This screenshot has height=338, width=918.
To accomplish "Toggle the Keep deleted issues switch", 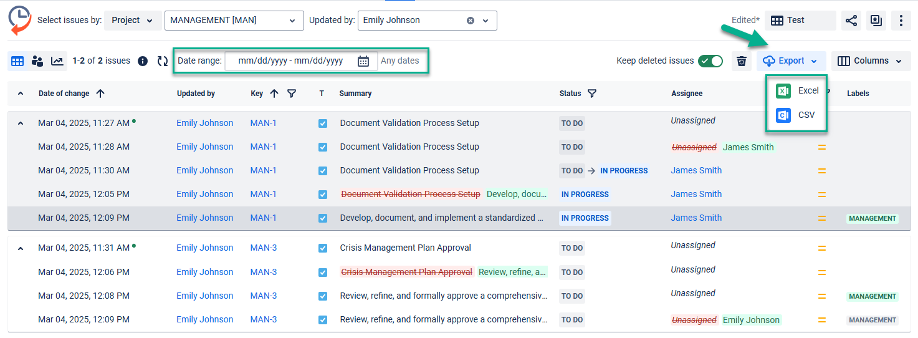I will [710, 61].
